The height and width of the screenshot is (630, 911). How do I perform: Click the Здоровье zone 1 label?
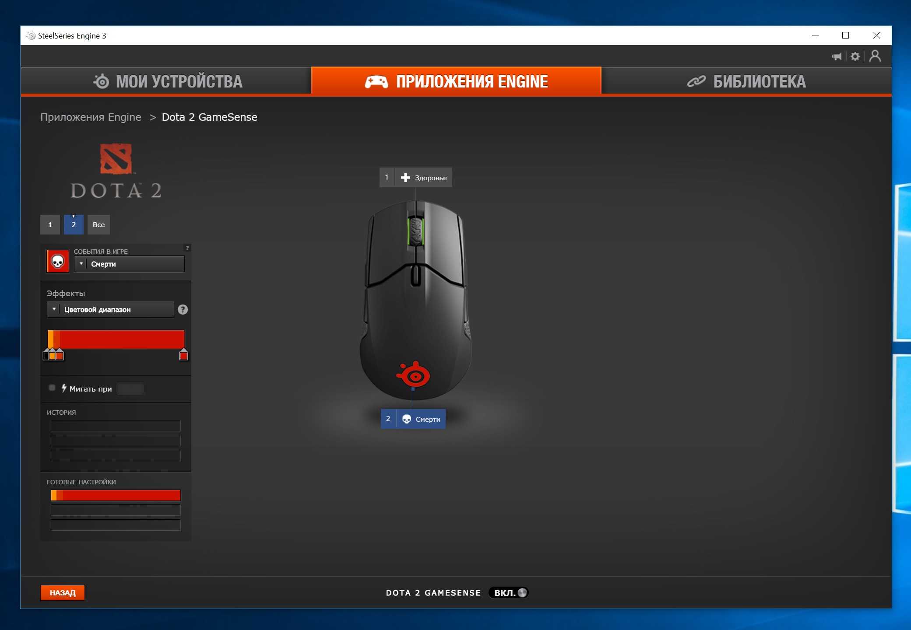tap(416, 177)
